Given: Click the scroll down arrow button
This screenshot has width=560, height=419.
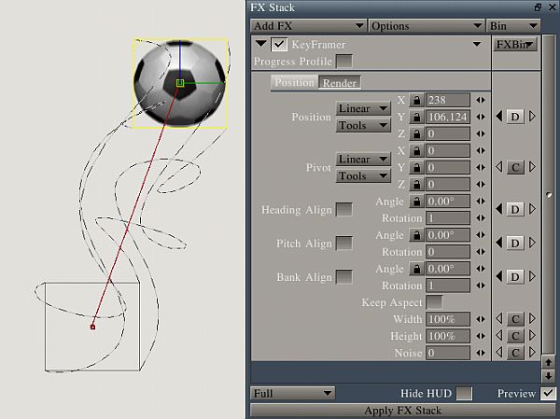Looking at the screenshot, I should pos(548,375).
